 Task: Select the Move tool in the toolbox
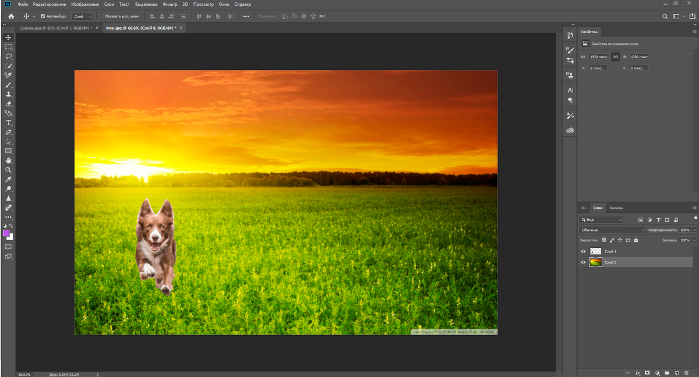pyautogui.click(x=8, y=37)
